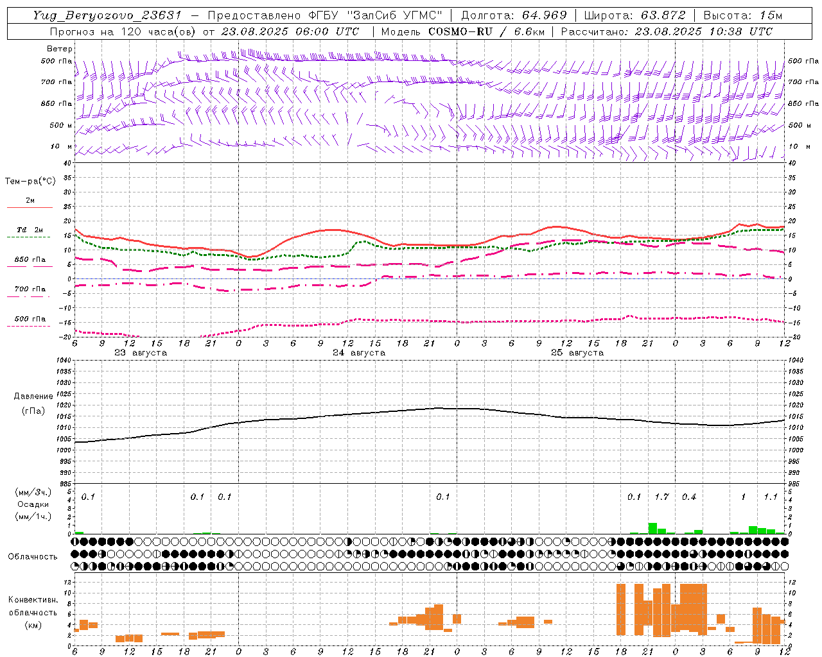Click the red solid line under the "2м" legend
Image resolution: width=822 pixels, height=657 pixels.
tap(30, 207)
